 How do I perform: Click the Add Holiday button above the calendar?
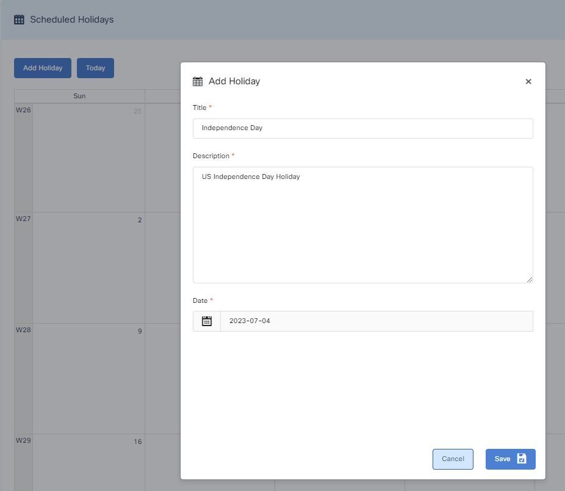point(43,68)
